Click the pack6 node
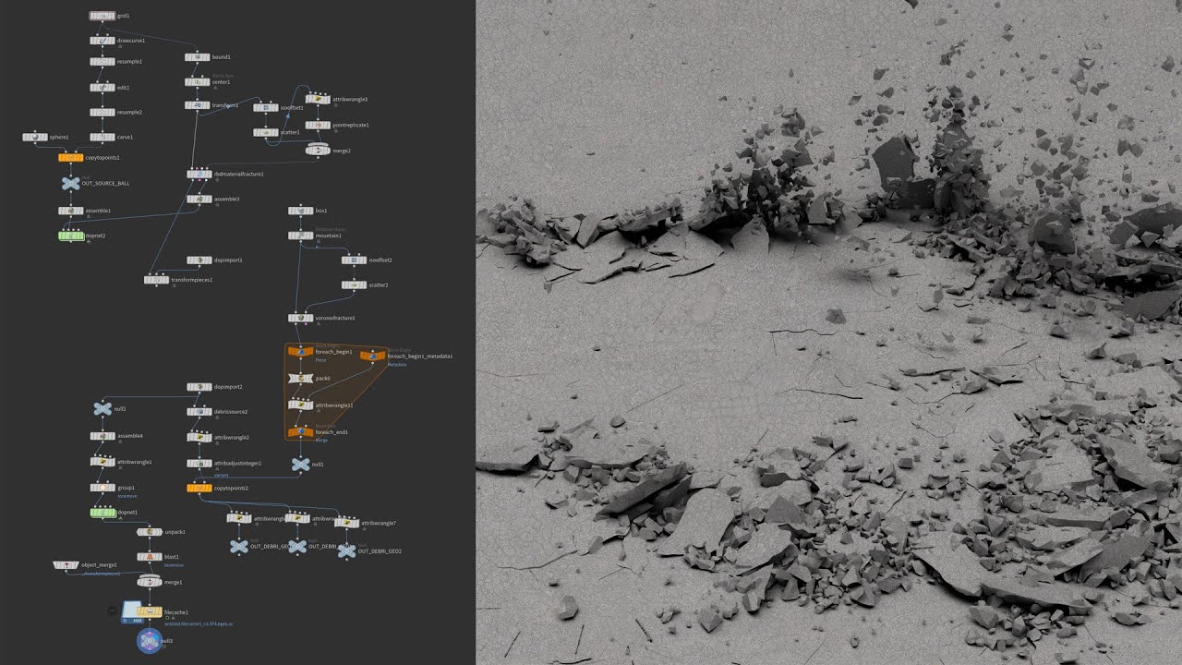 pyautogui.click(x=300, y=379)
